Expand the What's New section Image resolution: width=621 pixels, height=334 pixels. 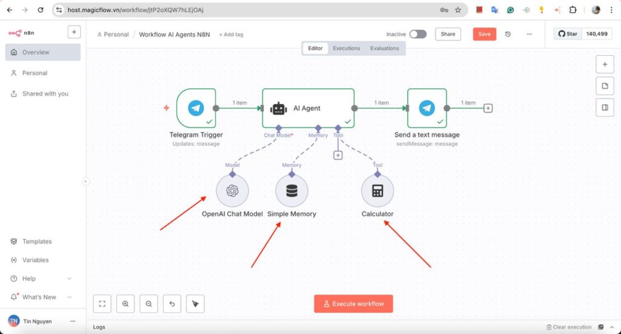click(x=69, y=297)
